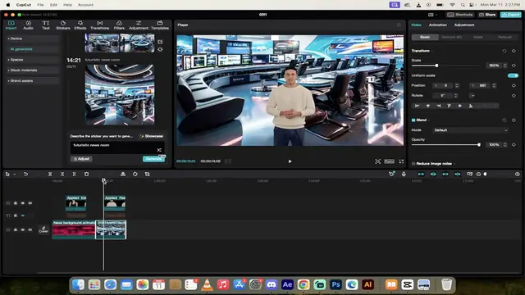This screenshot has width=525, height=295.
Task: Hide the main video track eye icon
Action: (x=23, y=229)
